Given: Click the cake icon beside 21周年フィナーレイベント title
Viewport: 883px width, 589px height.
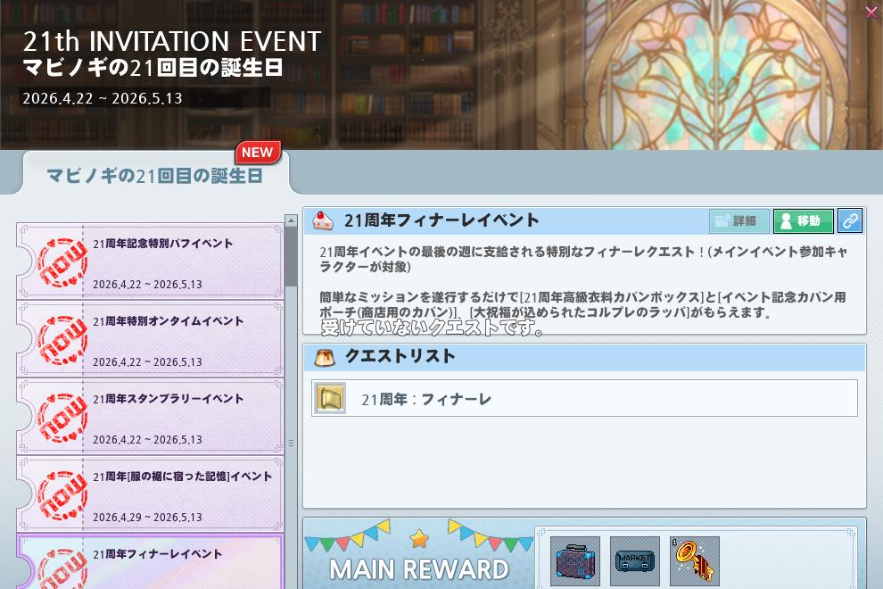Looking at the screenshot, I should [x=323, y=220].
